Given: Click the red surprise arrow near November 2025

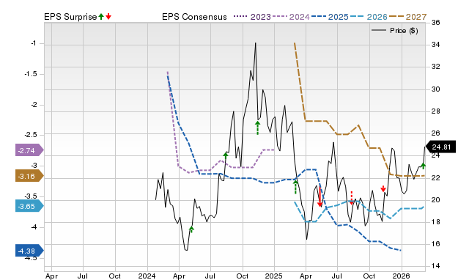Looking at the screenshot, I should point(383,188).
